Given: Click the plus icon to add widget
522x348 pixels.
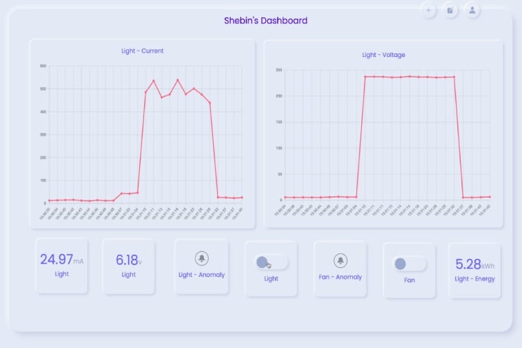Looking at the screenshot, I should click(428, 10).
